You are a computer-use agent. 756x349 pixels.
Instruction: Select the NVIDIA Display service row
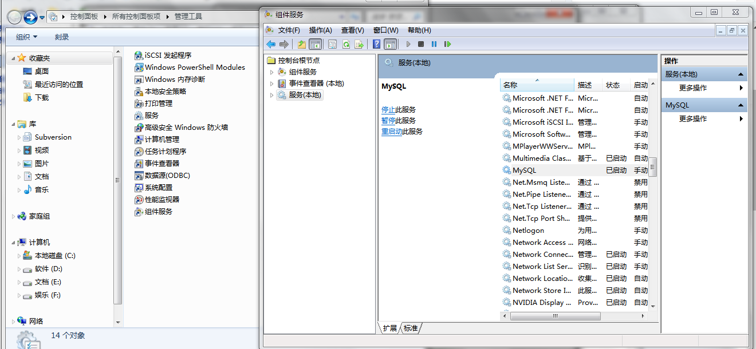click(x=574, y=303)
